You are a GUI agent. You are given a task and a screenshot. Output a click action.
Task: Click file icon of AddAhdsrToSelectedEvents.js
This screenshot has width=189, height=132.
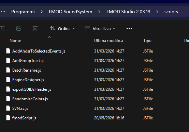(8, 51)
